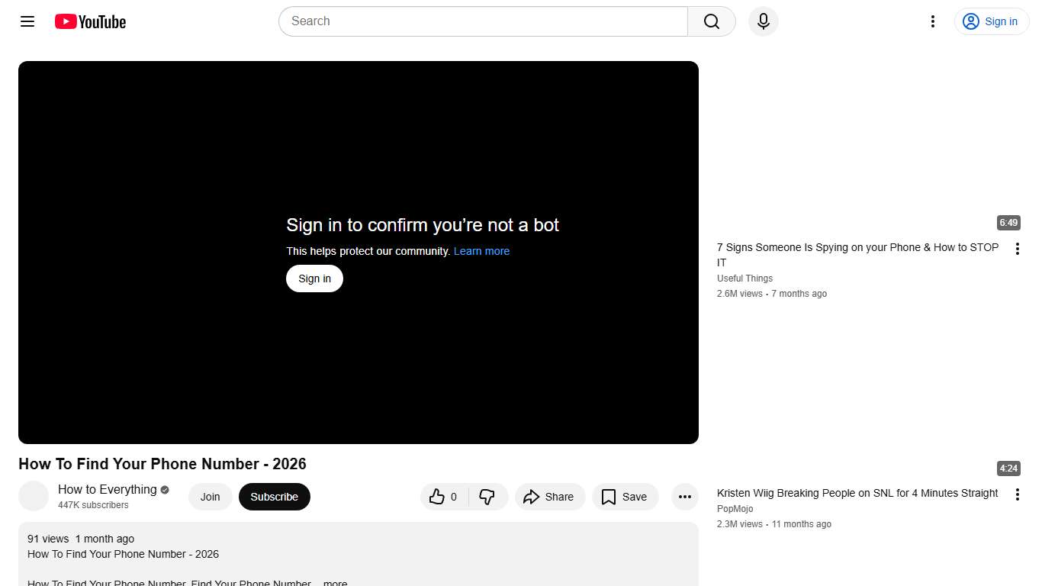Click the Sign in button in the player
Viewport: 1042px width, 586px height.
314,279
